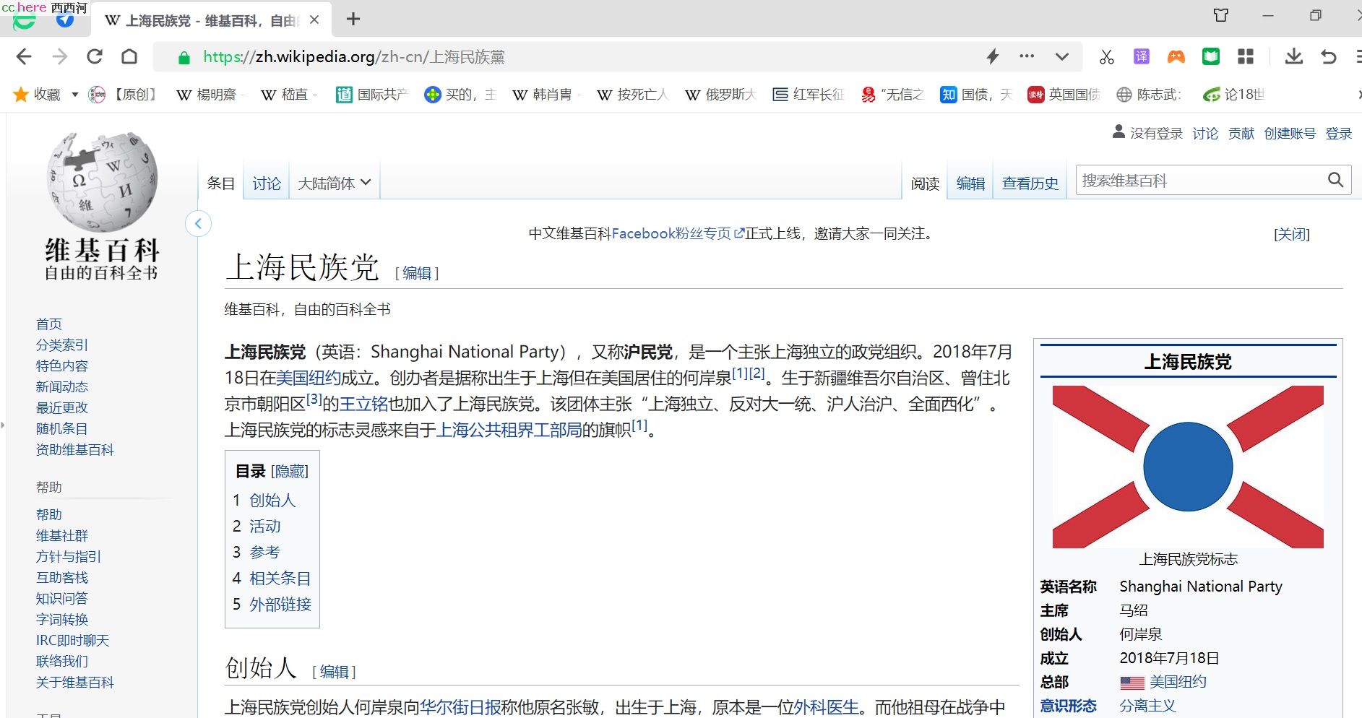Switch to the 条目 tab
The height and width of the screenshot is (718, 1362).
(x=220, y=183)
